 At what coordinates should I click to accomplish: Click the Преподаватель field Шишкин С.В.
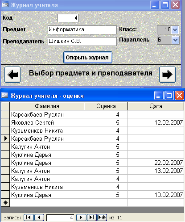(x=82, y=41)
